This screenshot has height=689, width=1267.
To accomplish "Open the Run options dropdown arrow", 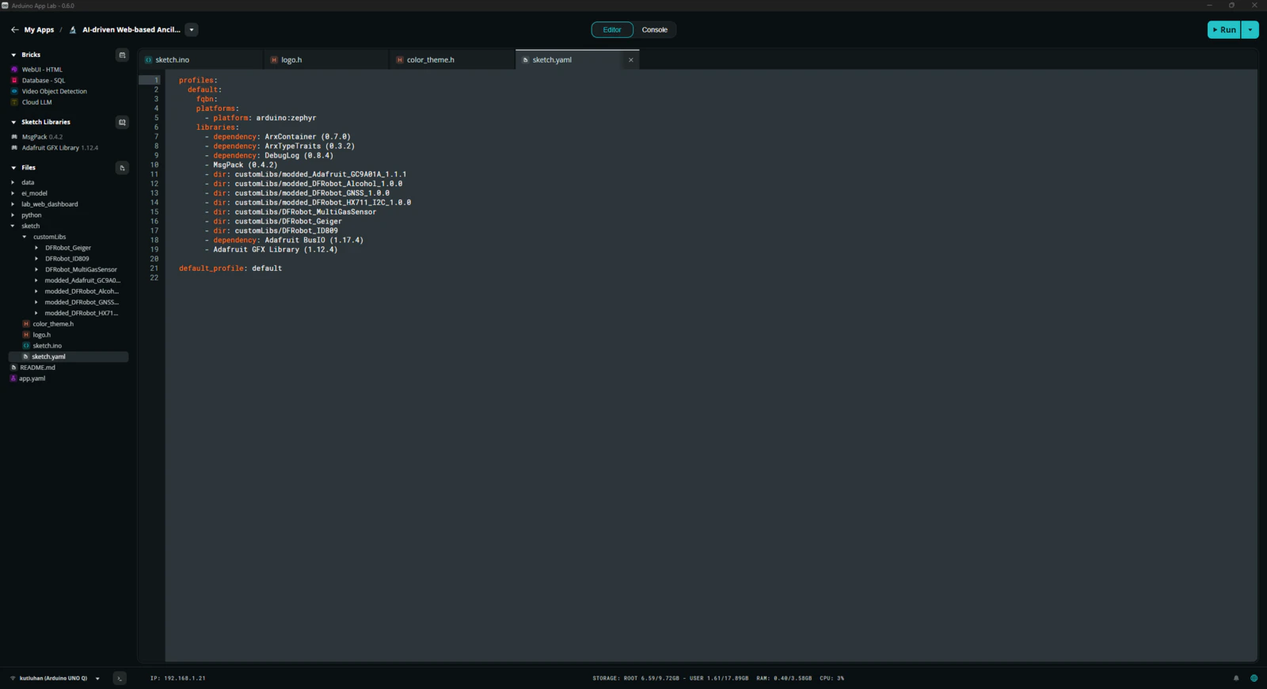I will tap(1250, 30).
